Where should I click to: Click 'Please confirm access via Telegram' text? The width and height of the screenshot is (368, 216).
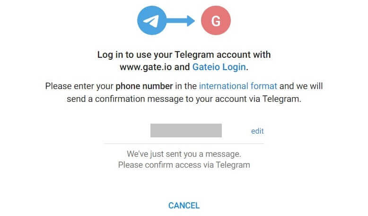(184, 165)
